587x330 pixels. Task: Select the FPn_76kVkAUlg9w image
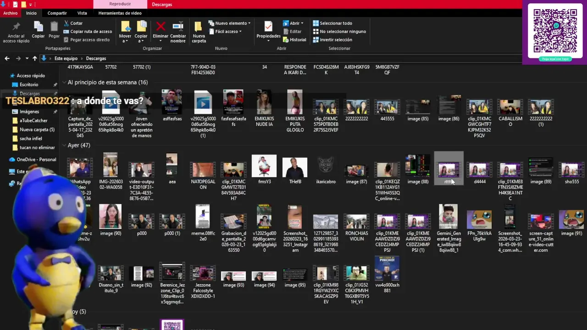coord(479,225)
